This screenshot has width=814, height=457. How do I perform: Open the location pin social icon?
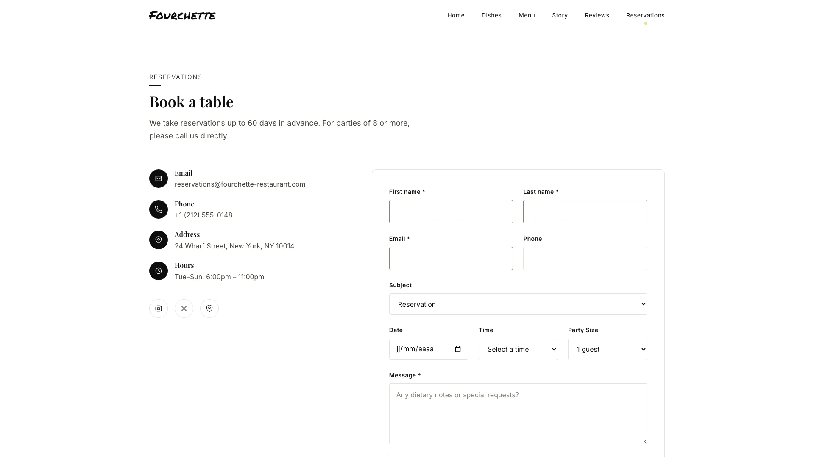209,308
